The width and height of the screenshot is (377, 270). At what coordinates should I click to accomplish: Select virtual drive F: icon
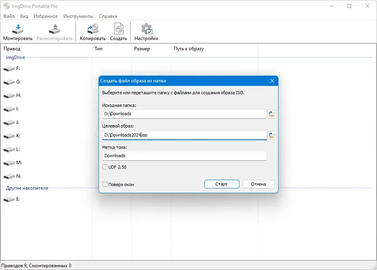click(9, 69)
